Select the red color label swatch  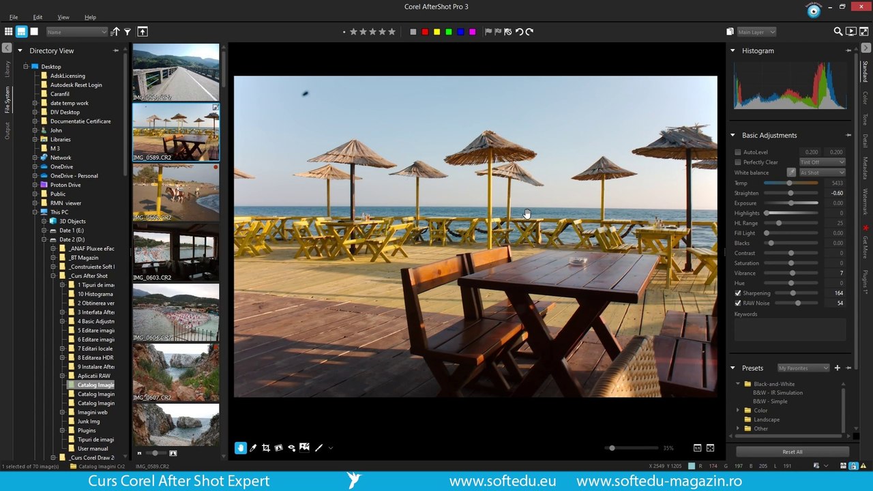pyautogui.click(x=425, y=32)
